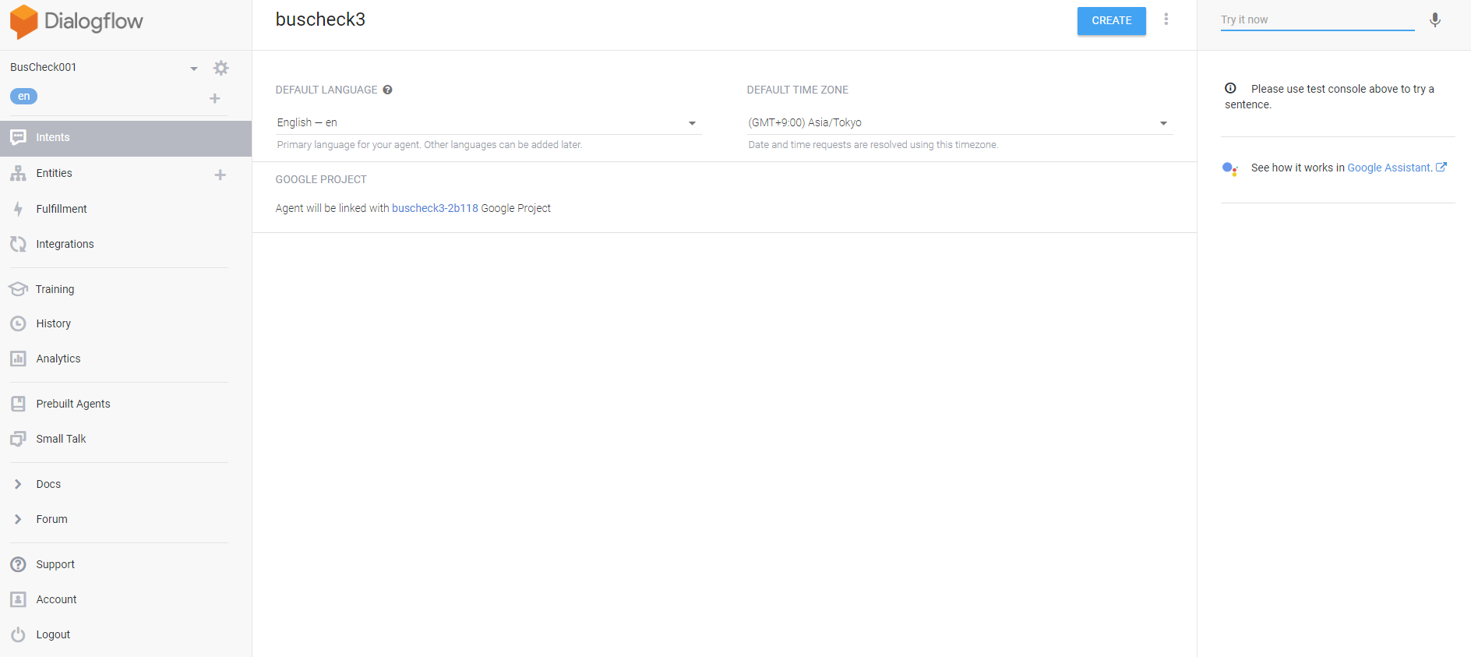The image size is (1471, 657).
Task: Click the external link icon beside Google Assistant
Action: point(1441,167)
